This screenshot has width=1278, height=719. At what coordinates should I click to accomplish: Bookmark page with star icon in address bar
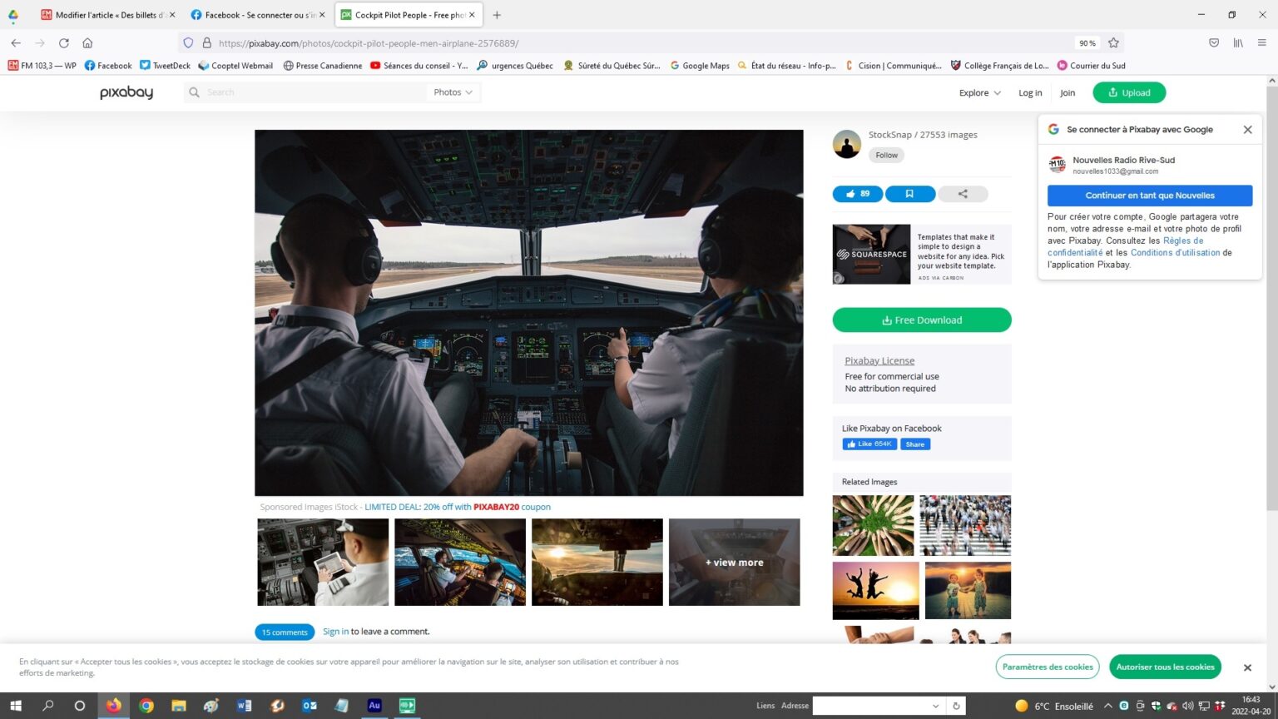1113,43
